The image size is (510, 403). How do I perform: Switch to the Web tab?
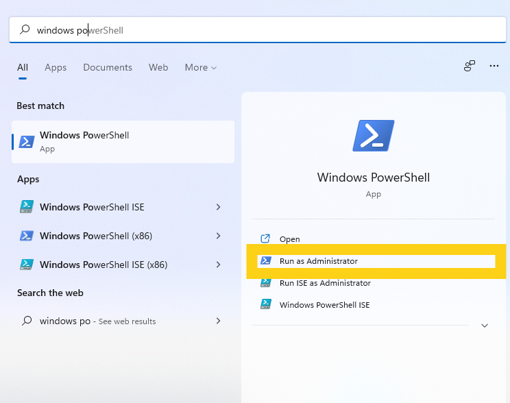158,67
